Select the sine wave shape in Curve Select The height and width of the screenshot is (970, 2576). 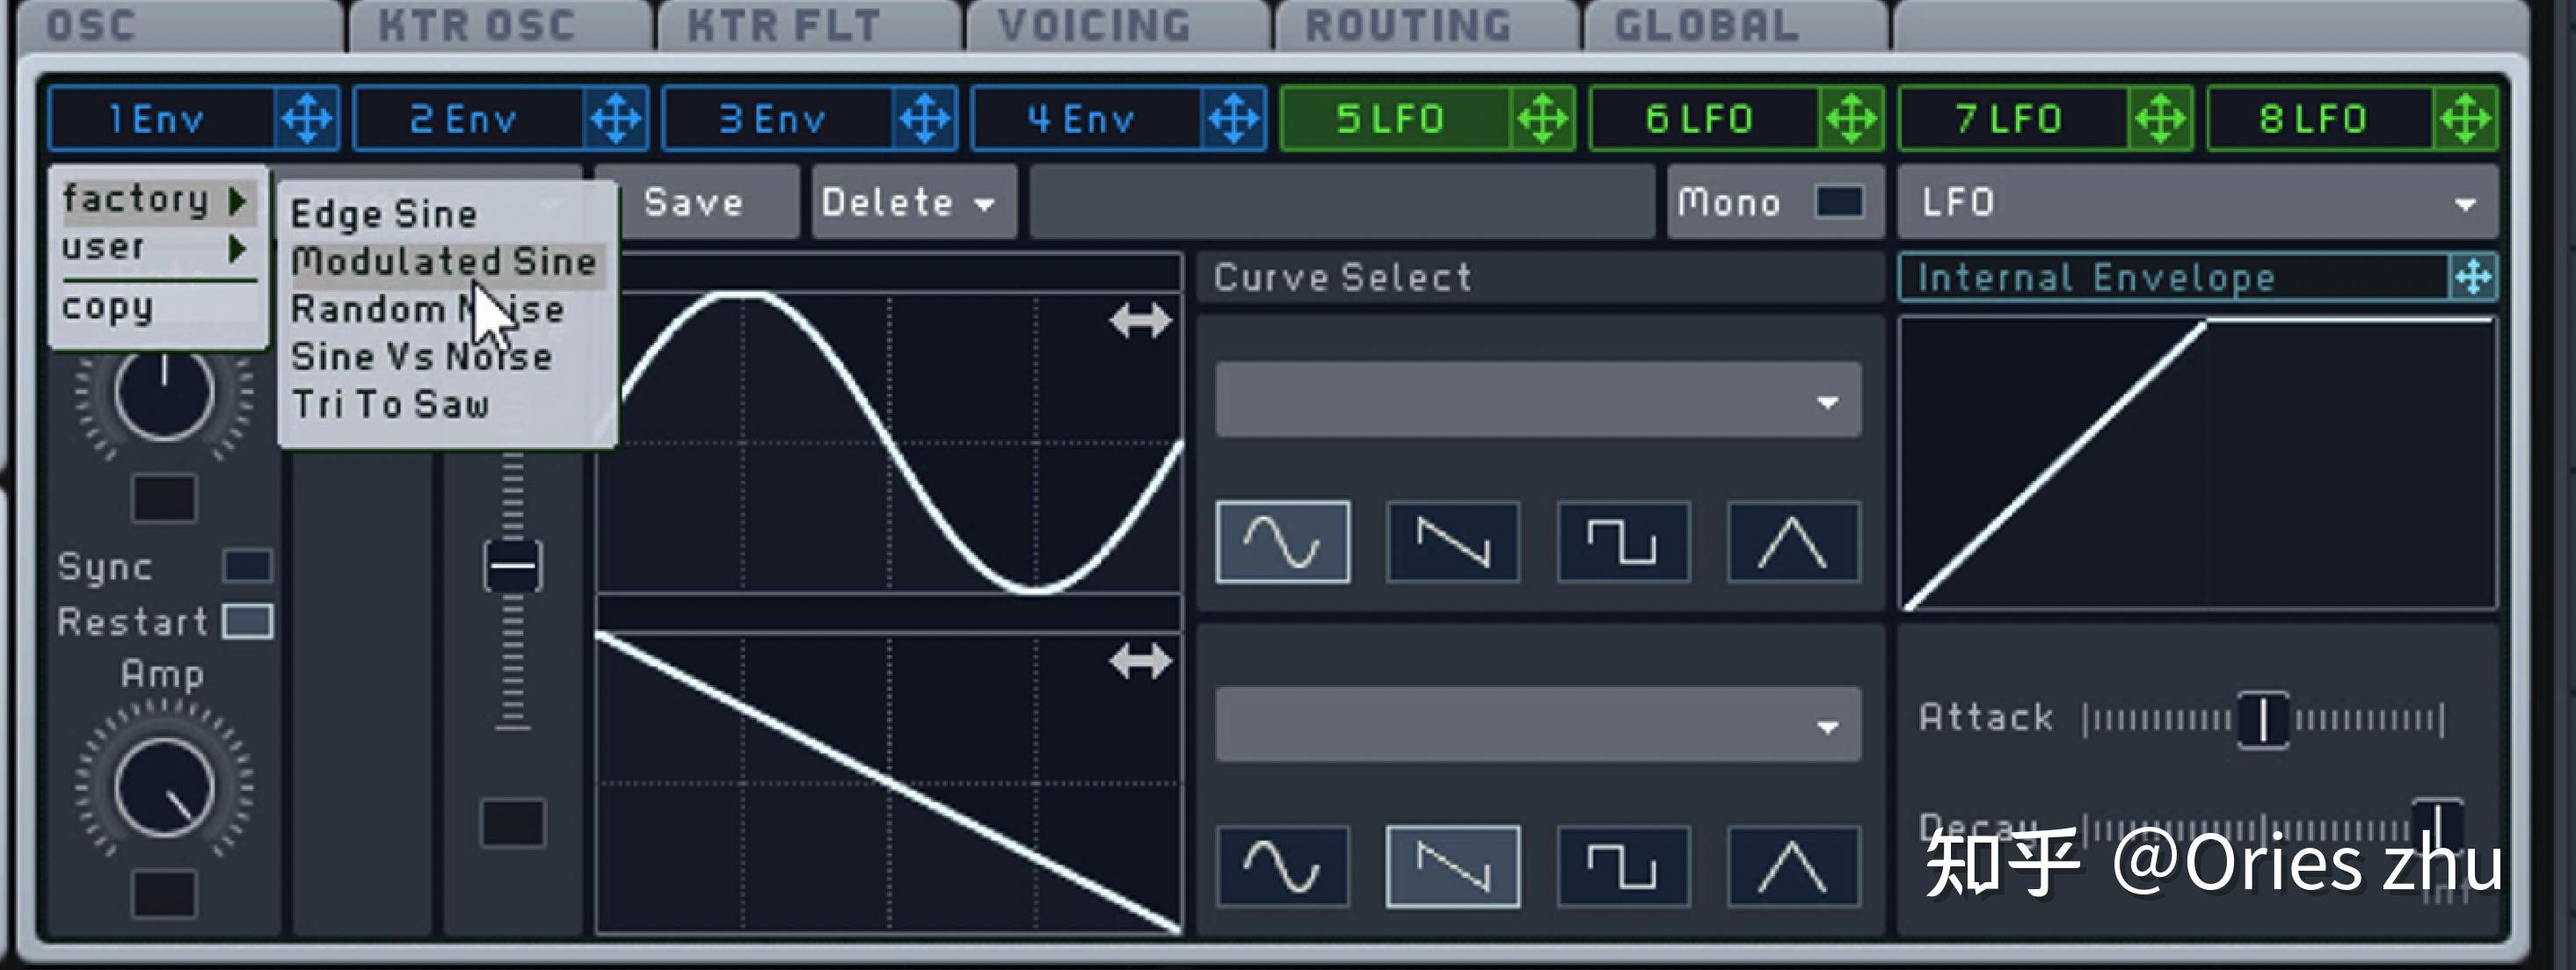pyautogui.click(x=1283, y=540)
